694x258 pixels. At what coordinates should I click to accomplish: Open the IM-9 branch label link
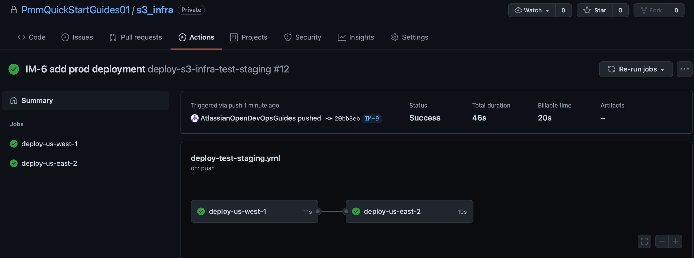371,118
